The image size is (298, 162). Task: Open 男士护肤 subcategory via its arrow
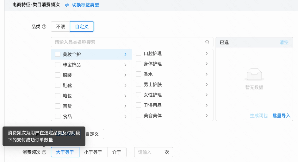pos(207,84)
